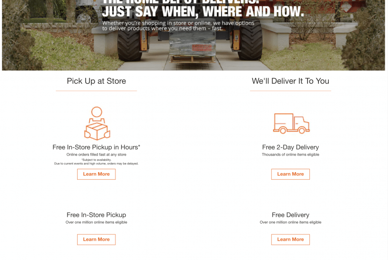This screenshot has height=260, width=388.
Task: Click the wrapped pallet in the hero banner
Action: tap(192, 46)
